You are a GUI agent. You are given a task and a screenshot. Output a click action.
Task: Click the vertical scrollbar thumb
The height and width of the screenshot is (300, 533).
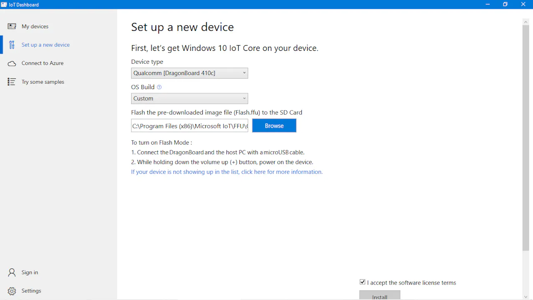[x=526, y=137]
